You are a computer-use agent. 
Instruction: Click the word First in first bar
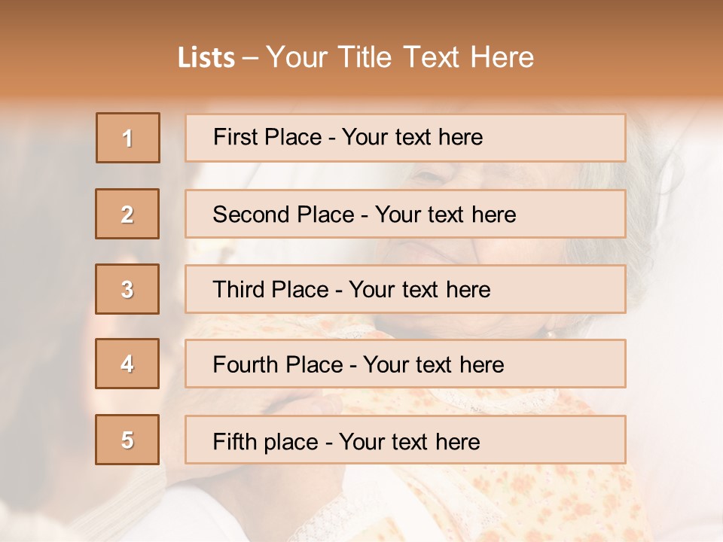click(235, 137)
